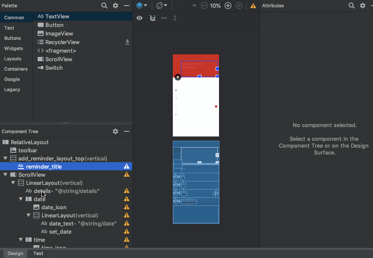The image size is (373, 258).
Task: Collapse LinearLayout under ScrollView
Action: 13,183
